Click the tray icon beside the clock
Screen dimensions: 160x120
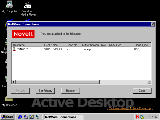142,117
